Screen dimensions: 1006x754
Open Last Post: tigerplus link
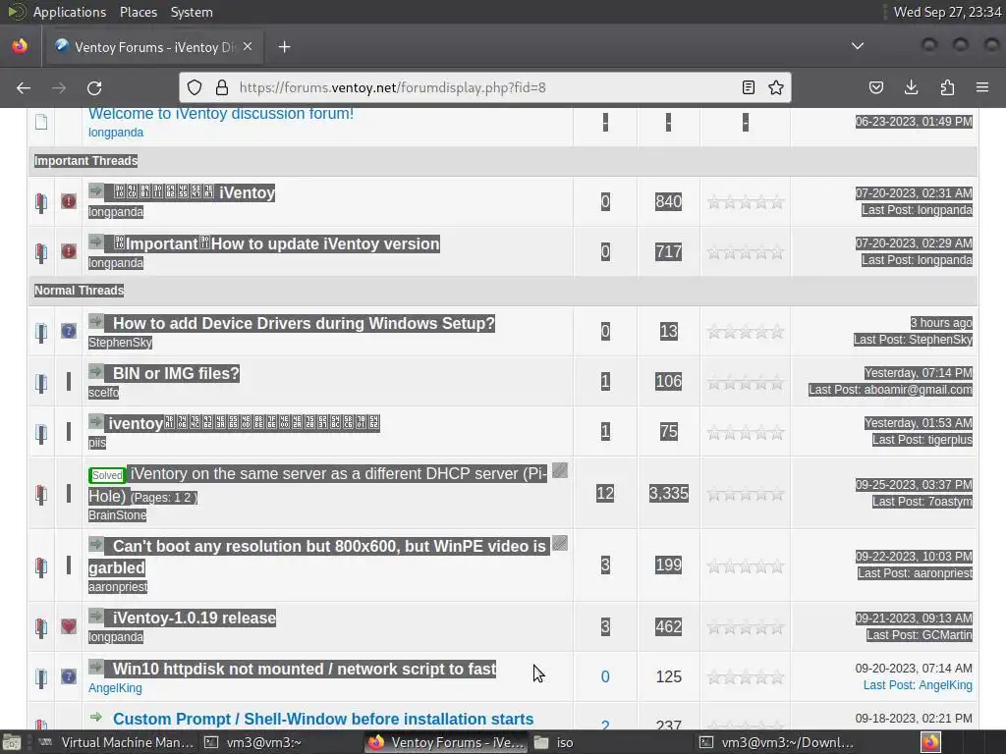click(x=922, y=440)
